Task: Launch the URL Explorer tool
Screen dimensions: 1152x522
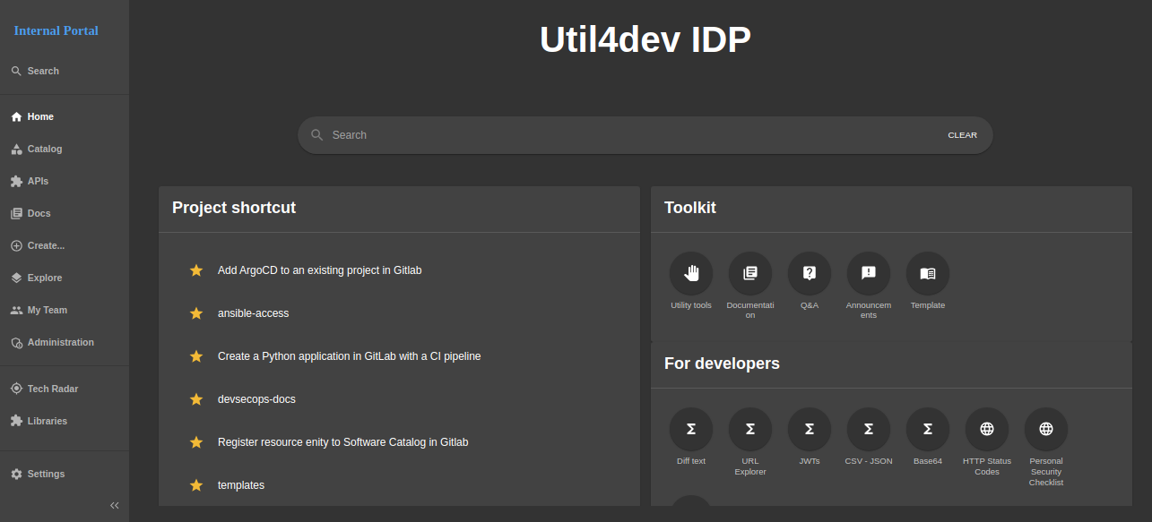Action: [x=749, y=430]
